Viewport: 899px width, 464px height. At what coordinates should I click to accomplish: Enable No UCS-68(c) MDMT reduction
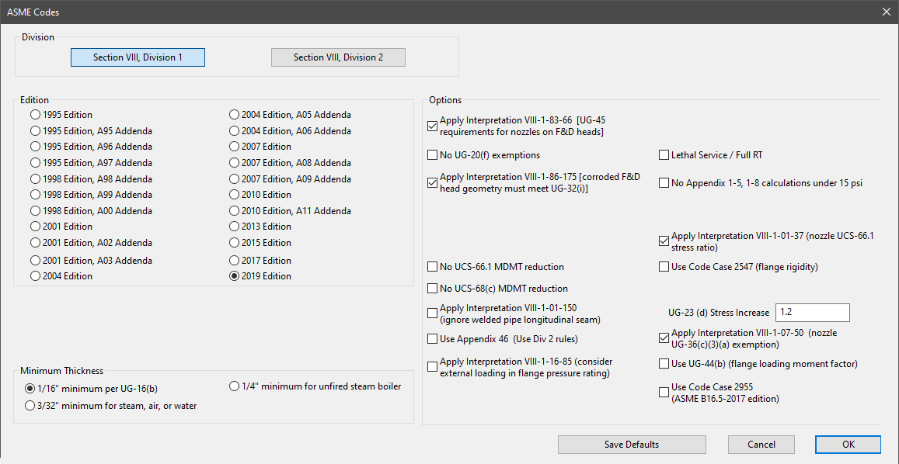(x=433, y=288)
